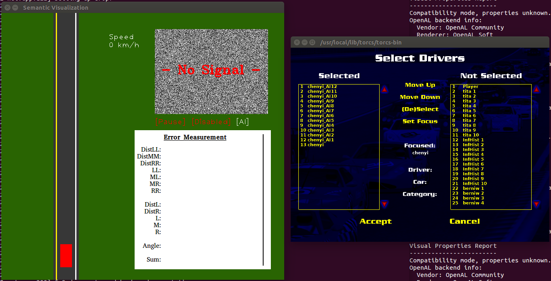Screen dimensions: 551x281
Task: Select driver chenyi_AI4 in Selected list
Action: pyautogui.click(x=339, y=125)
